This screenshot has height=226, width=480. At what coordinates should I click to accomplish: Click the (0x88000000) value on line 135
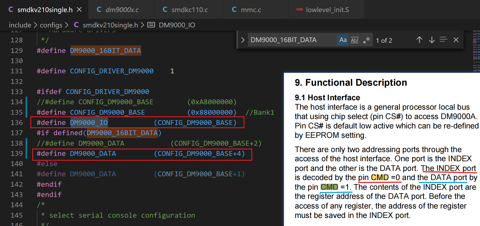click(x=212, y=112)
